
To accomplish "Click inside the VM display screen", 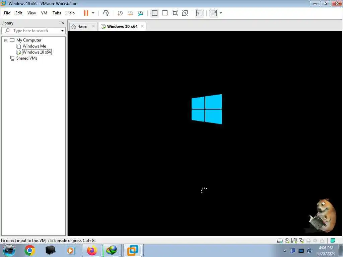I will 205,133.
